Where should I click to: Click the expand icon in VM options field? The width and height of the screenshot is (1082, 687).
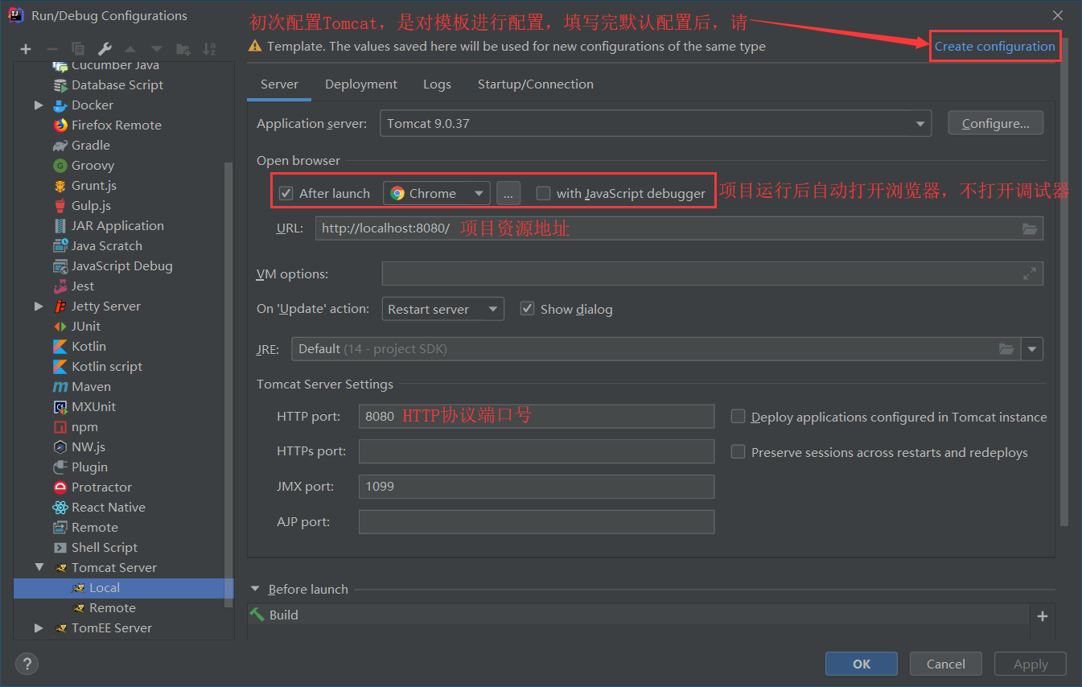[1030, 274]
